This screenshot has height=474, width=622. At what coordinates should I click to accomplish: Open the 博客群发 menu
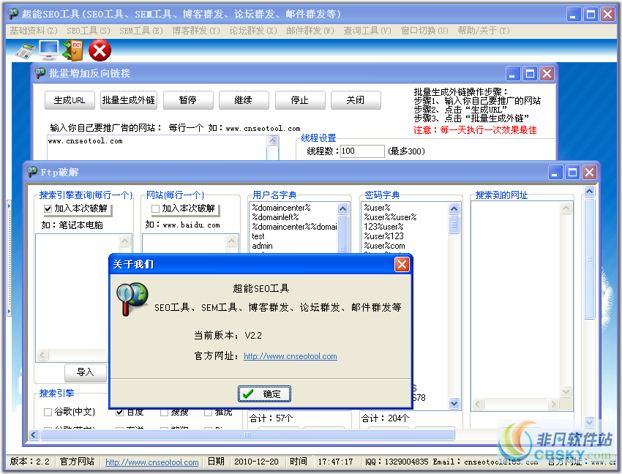[x=196, y=31]
